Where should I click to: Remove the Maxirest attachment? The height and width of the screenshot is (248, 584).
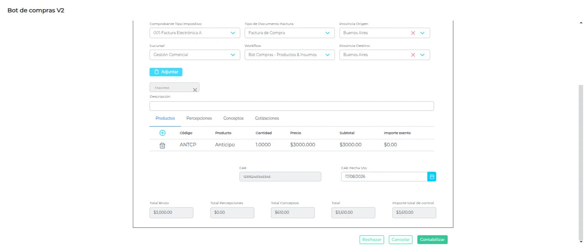[195, 90]
